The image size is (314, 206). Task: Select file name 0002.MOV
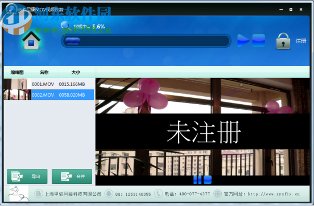(x=43, y=95)
